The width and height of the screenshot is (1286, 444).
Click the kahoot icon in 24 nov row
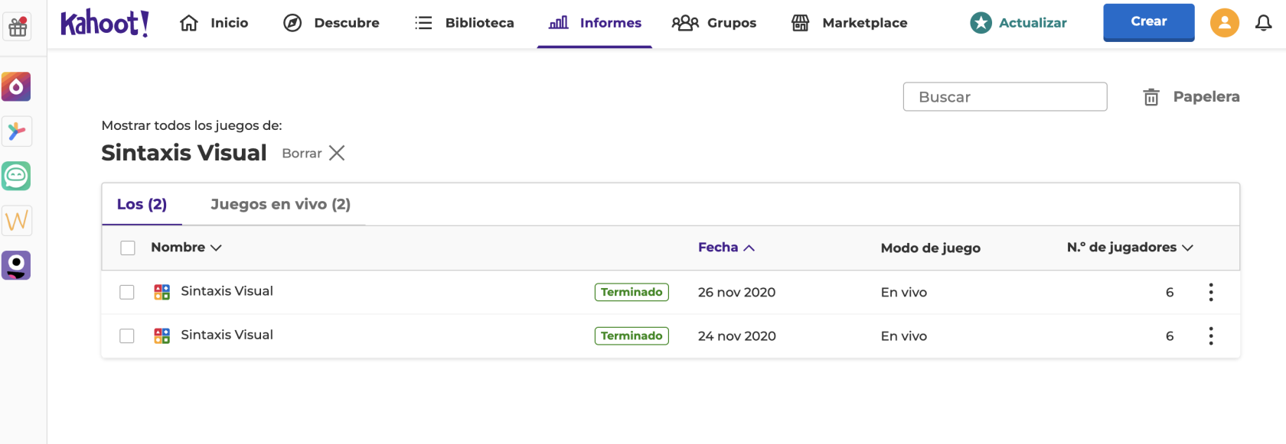[162, 335]
